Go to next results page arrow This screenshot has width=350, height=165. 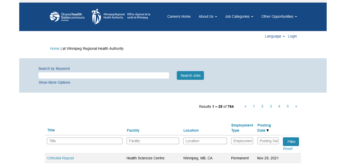[x=296, y=106]
